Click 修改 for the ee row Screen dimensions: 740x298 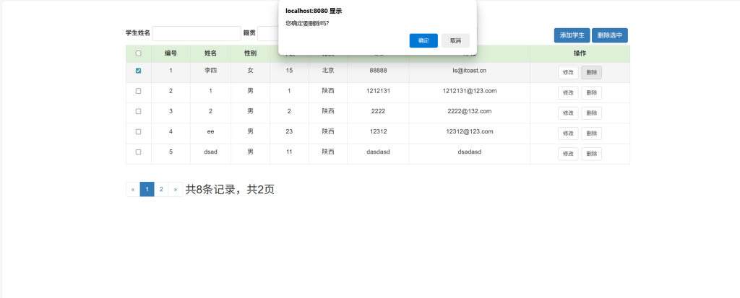coord(568,133)
